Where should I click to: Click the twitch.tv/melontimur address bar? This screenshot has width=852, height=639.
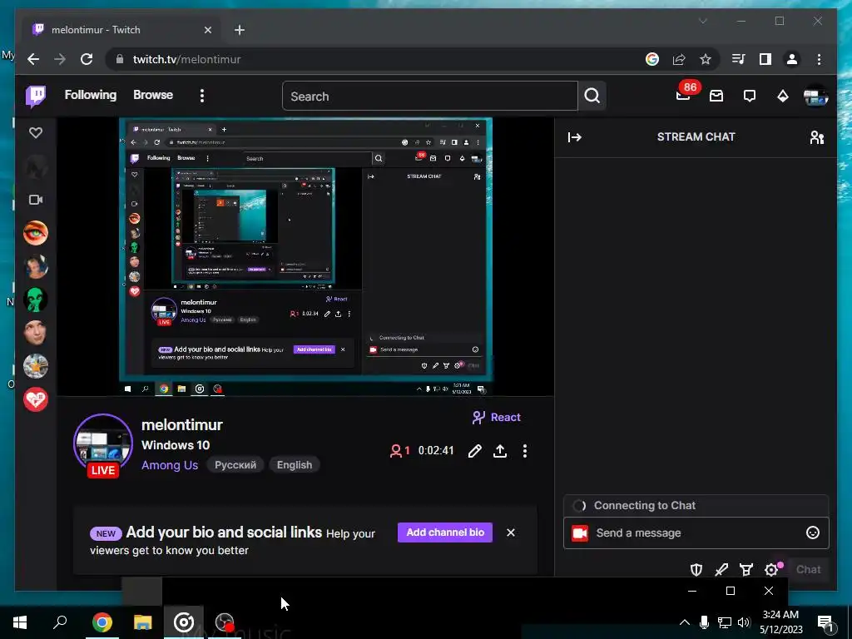375,59
